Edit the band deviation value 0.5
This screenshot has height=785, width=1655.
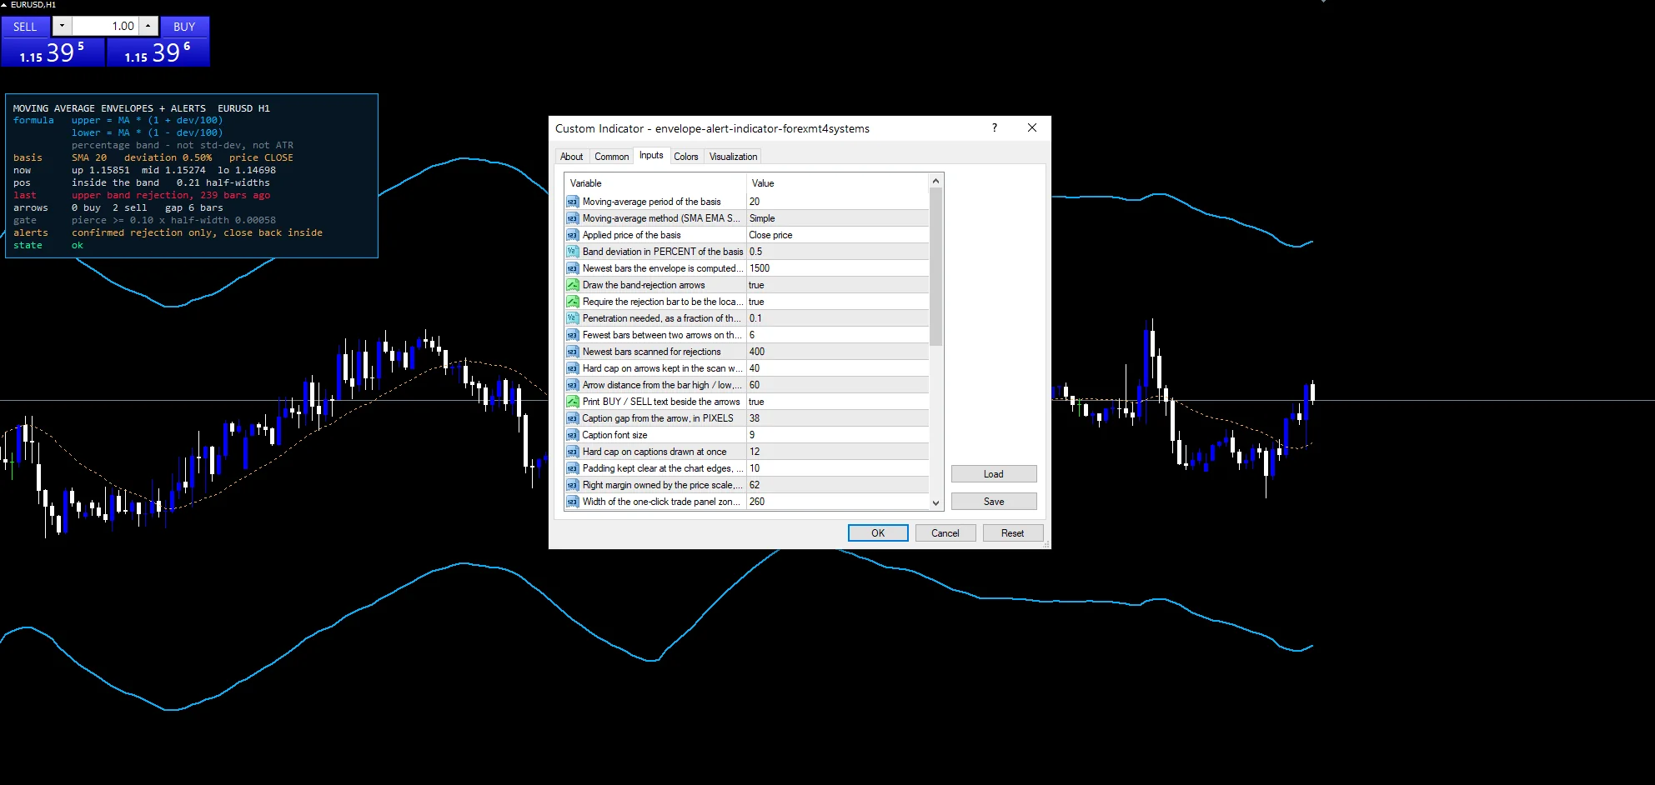(837, 252)
